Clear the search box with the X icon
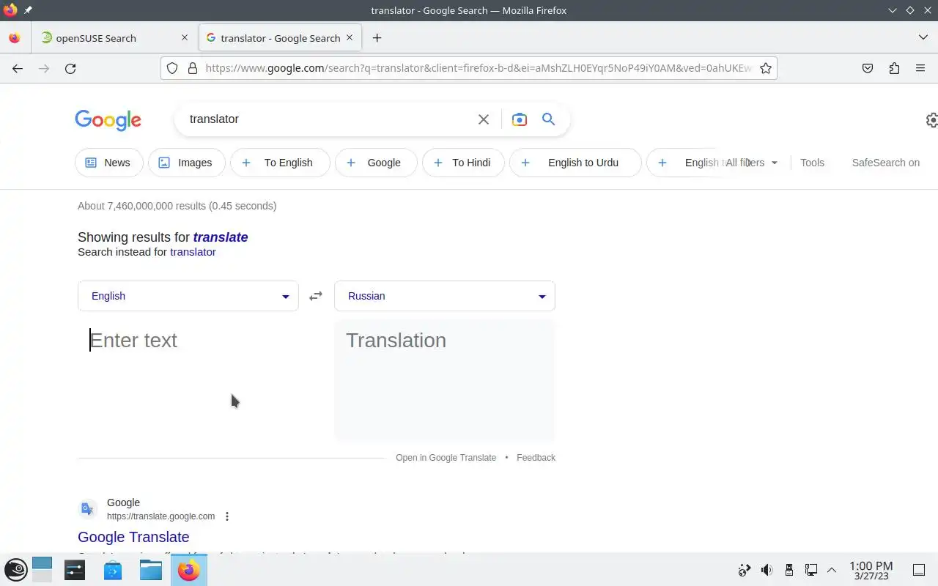This screenshot has width=938, height=586. (484, 119)
